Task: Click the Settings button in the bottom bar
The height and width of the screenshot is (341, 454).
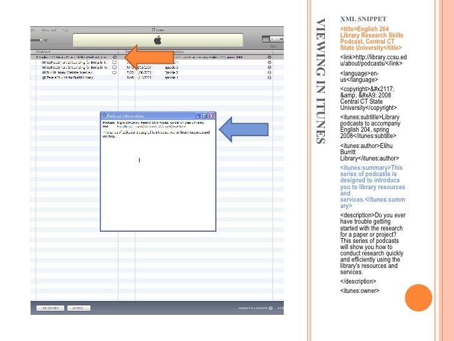Action: (x=79, y=308)
